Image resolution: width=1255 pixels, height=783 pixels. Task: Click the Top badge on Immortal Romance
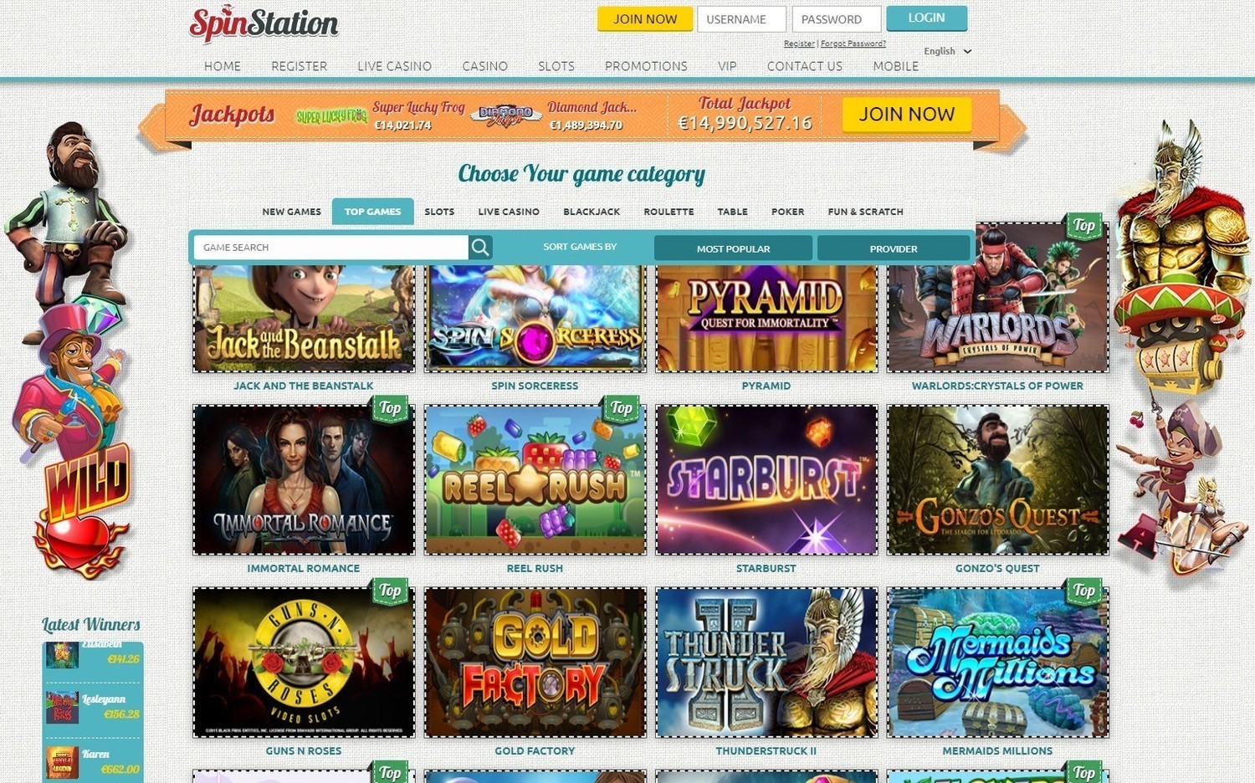[390, 408]
